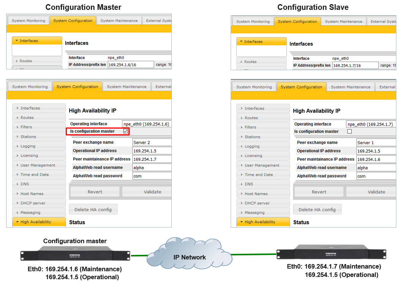Edit master IP Address field 169.254.1.6/16
Image resolution: width=399 pixels, height=283 pixels.
(x=131, y=65)
